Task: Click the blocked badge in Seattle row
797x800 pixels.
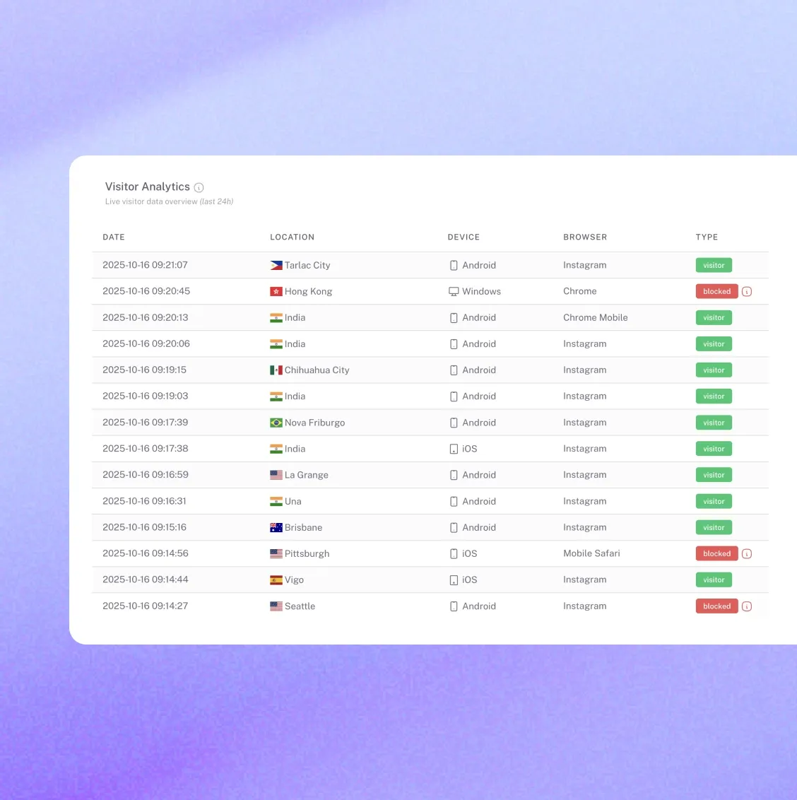Action: coord(716,606)
